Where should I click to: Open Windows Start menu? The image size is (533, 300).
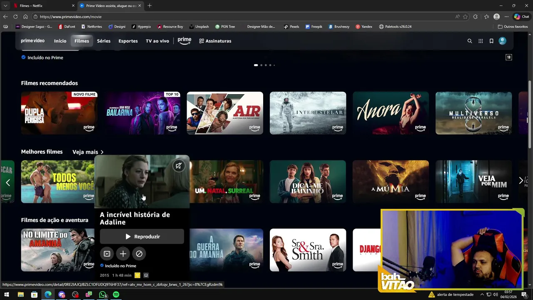point(7,295)
